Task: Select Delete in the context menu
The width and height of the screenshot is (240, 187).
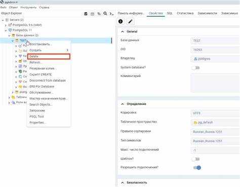Action: coord(49,56)
